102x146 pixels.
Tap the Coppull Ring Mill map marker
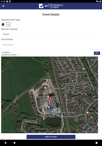click(x=59, y=112)
